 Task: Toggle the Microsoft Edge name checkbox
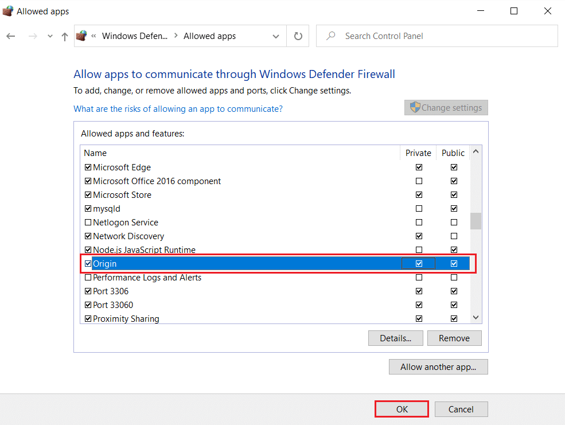[88, 167]
